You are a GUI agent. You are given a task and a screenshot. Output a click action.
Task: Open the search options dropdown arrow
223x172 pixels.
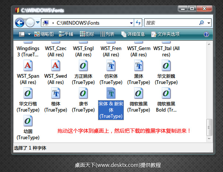[209, 23]
